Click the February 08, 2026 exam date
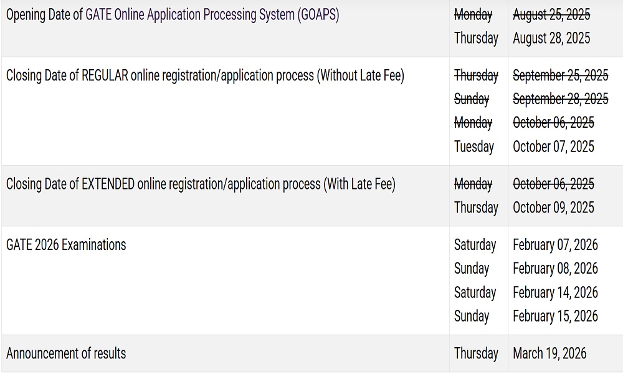The image size is (623, 374). pyautogui.click(x=555, y=269)
